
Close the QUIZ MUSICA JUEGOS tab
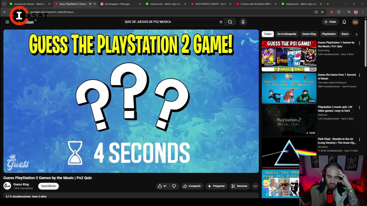[230, 4]
